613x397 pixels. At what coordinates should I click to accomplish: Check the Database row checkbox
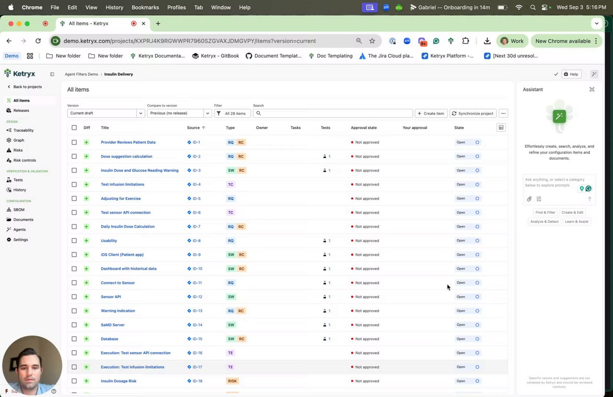tap(74, 339)
